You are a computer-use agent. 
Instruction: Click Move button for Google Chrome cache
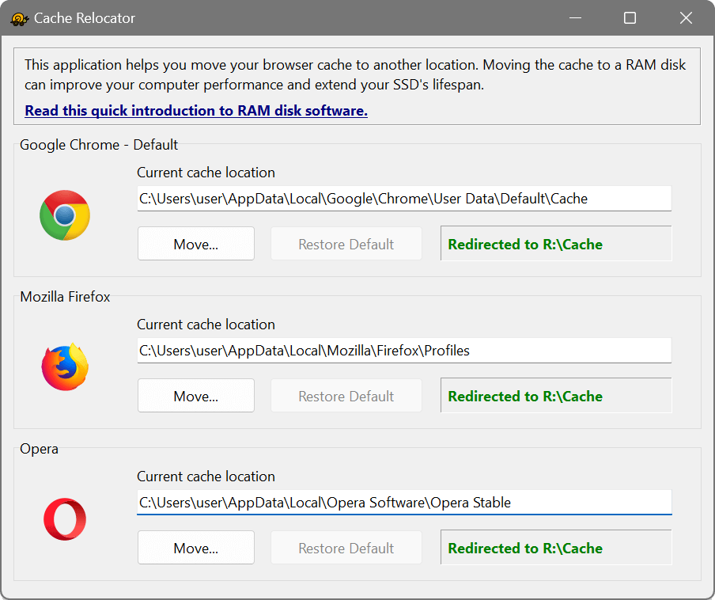[x=196, y=244]
